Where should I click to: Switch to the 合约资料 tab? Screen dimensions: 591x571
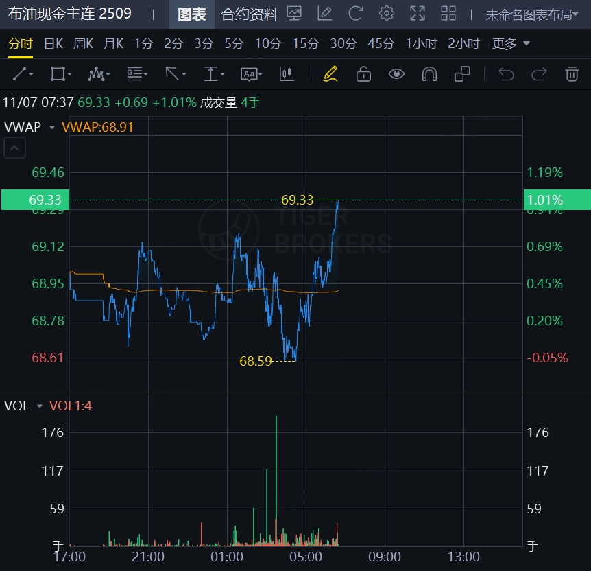coord(250,14)
